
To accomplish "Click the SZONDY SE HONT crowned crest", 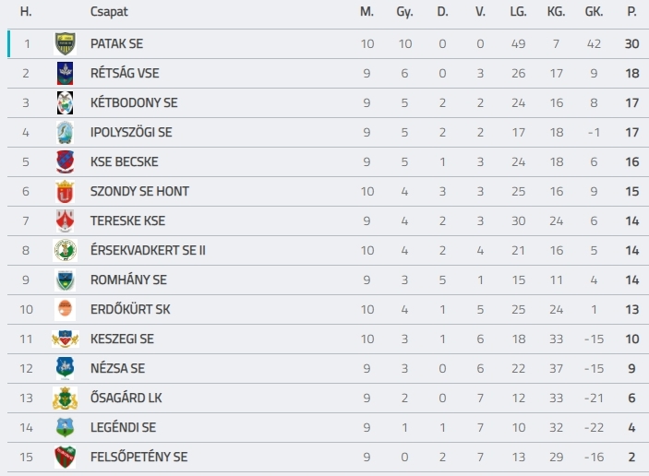I will (x=65, y=192).
